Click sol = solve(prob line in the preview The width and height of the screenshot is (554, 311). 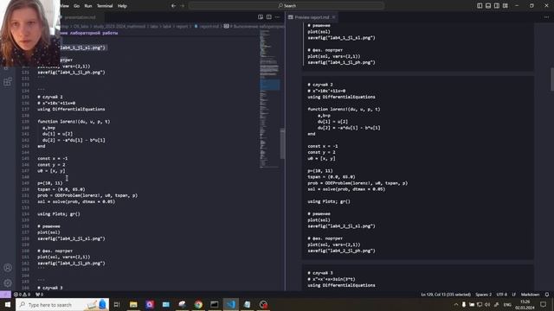click(x=346, y=189)
